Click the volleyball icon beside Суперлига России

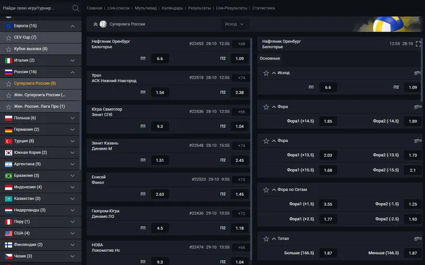[103, 24]
